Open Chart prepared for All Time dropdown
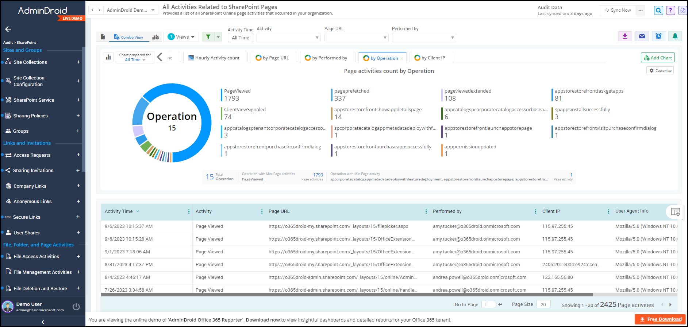This screenshot has width=688, height=327. pyautogui.click(x=135, y=57)
